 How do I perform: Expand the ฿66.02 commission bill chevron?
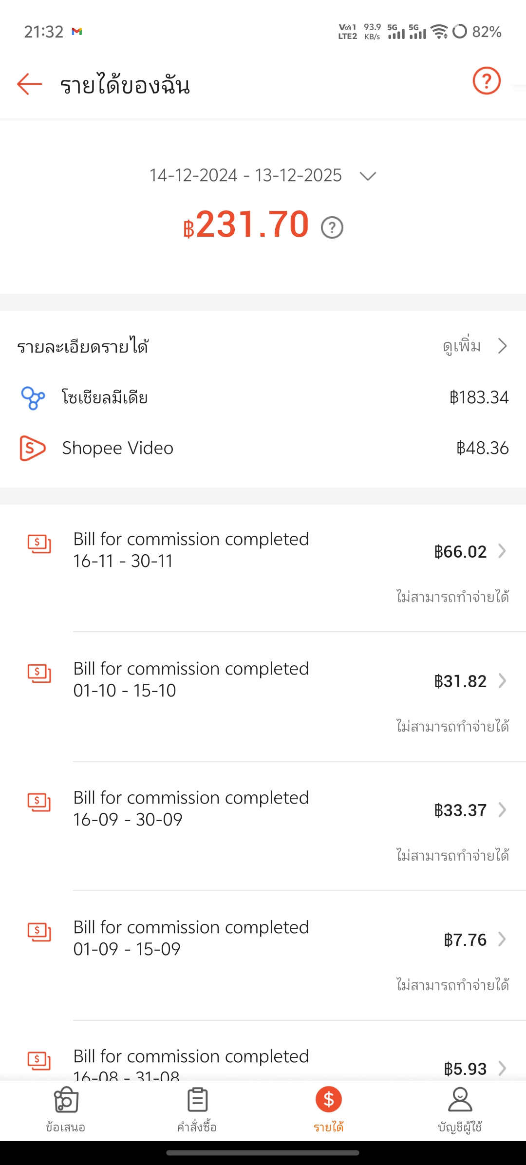[502, 551]
